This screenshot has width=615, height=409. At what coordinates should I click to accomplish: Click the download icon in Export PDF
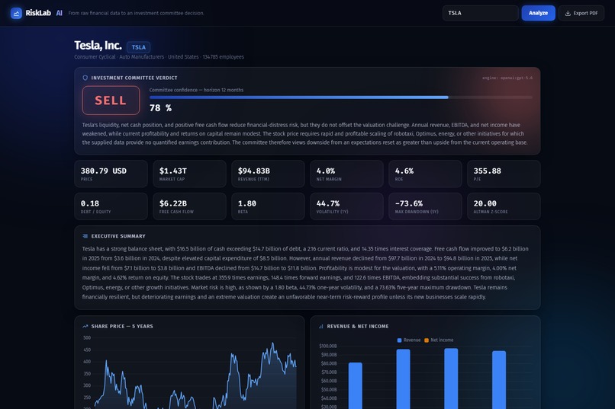568,13
